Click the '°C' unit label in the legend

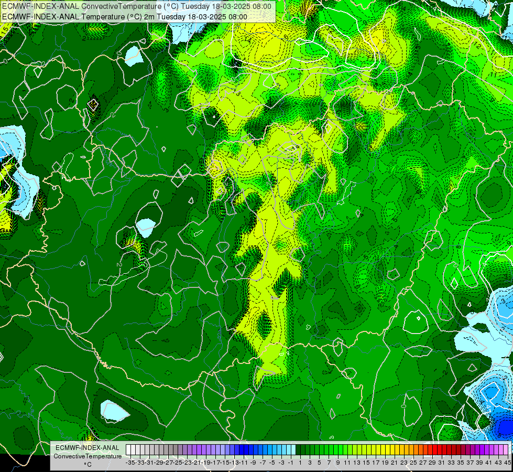tap(88, 465)
